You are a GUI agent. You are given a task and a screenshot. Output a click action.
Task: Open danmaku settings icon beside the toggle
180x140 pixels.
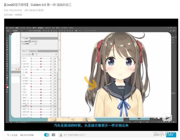(x=53, y=135)
